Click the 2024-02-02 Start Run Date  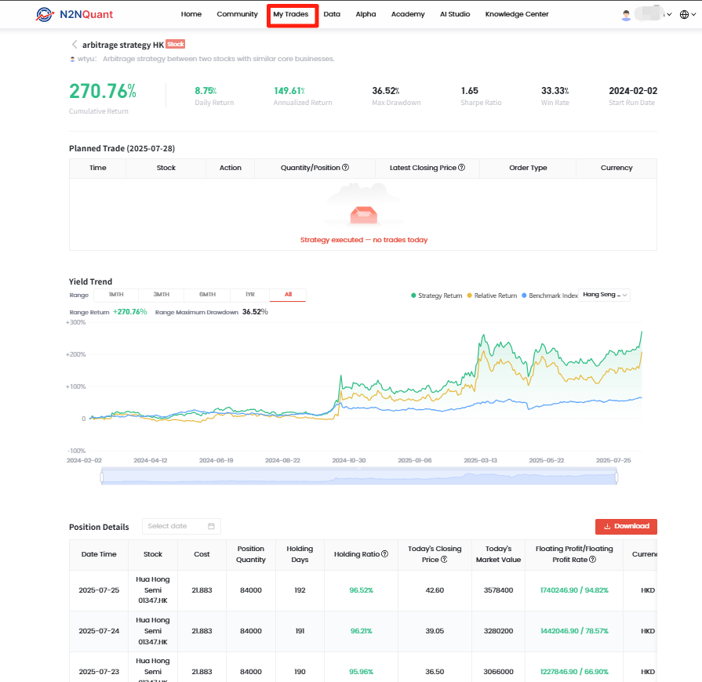(633, 91)
